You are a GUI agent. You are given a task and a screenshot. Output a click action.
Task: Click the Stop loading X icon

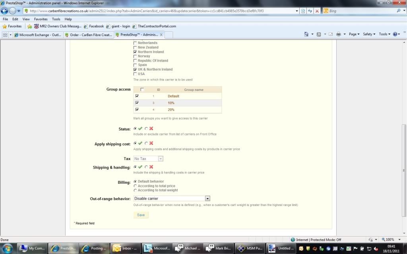[x=317, y=11]
